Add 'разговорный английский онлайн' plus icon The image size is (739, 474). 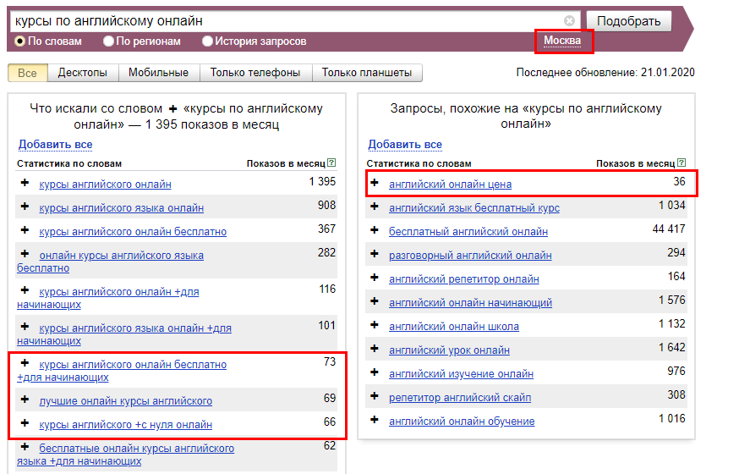375,254
